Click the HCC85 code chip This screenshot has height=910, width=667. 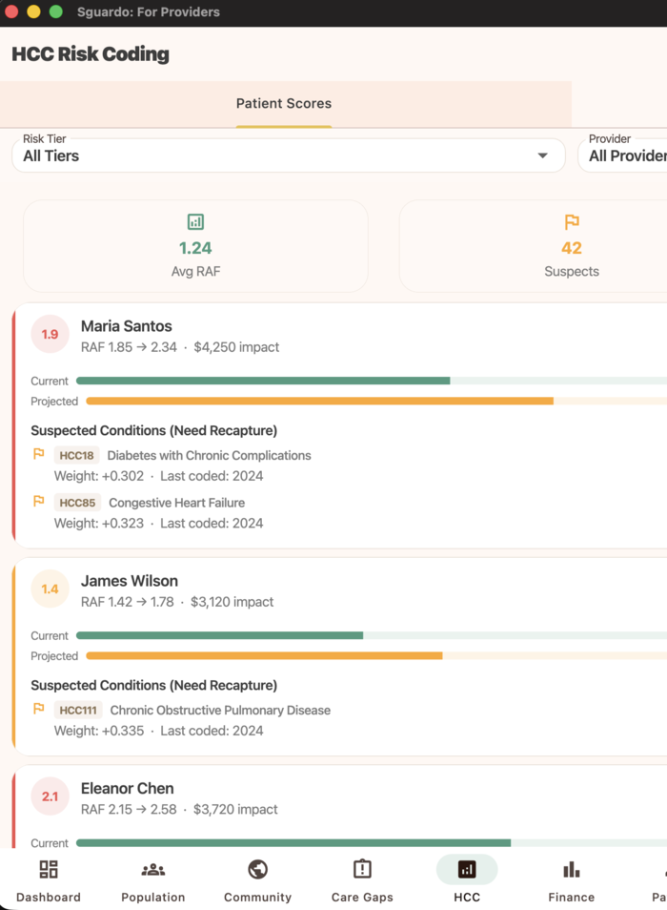point(77,503)
